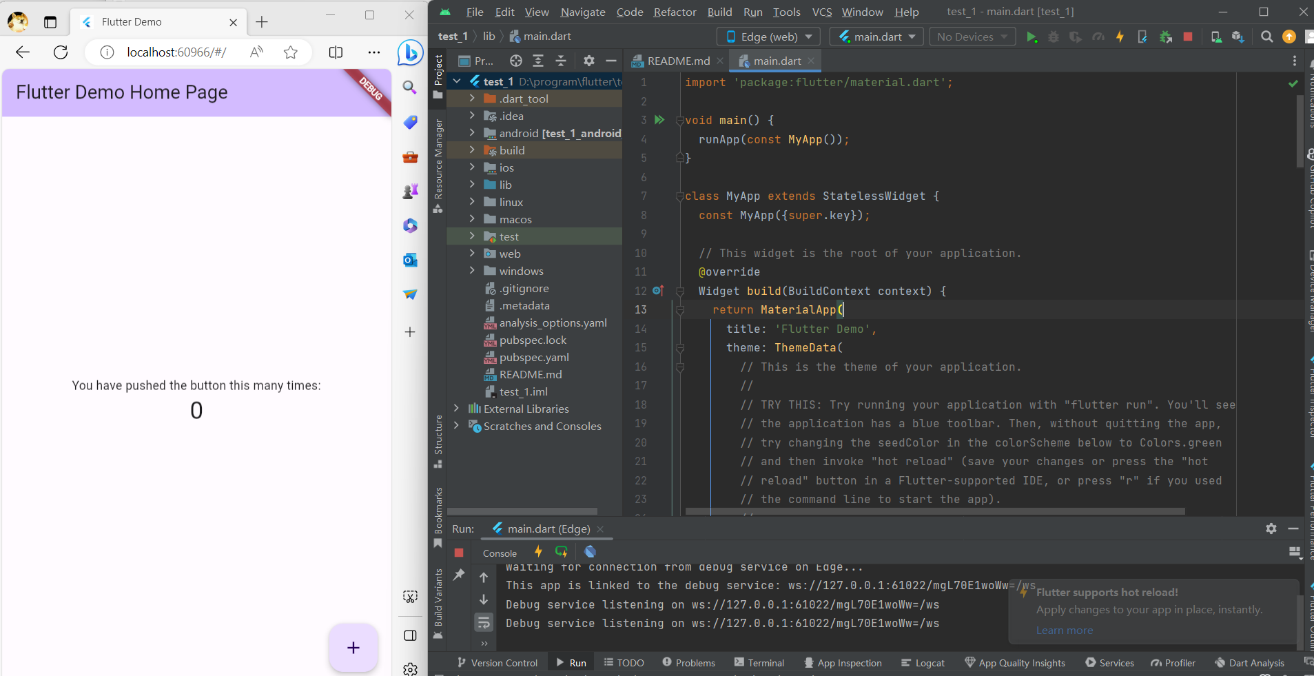The height and width of the screenshot is (676, 1314).
Task: Open the VCS menu
Action: coord(821,12)
